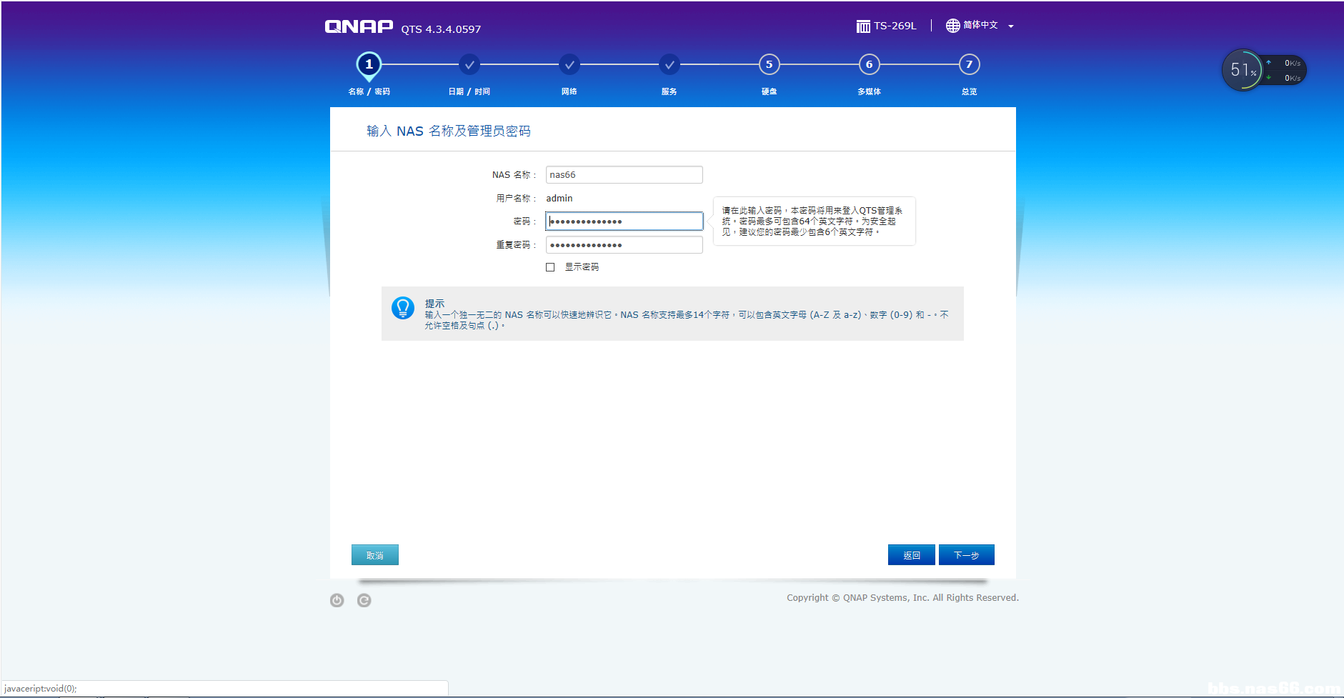1344x698 pixels.
Task: Select the 名称/密码 wizard step
Action: coord(369,64)
